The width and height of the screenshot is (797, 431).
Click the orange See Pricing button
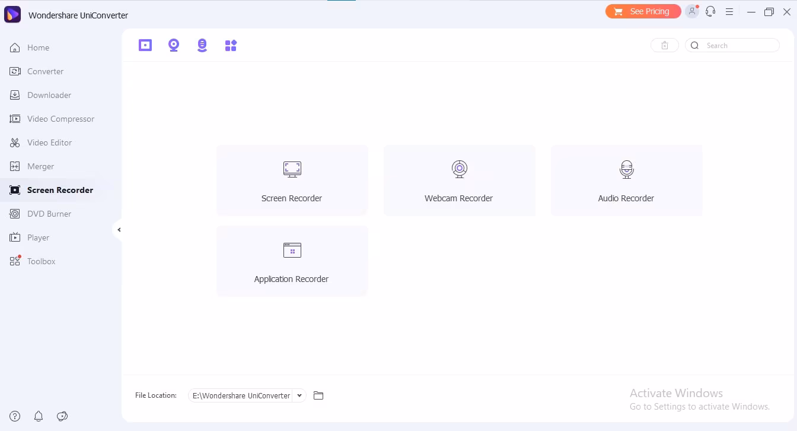coord(643,11)
